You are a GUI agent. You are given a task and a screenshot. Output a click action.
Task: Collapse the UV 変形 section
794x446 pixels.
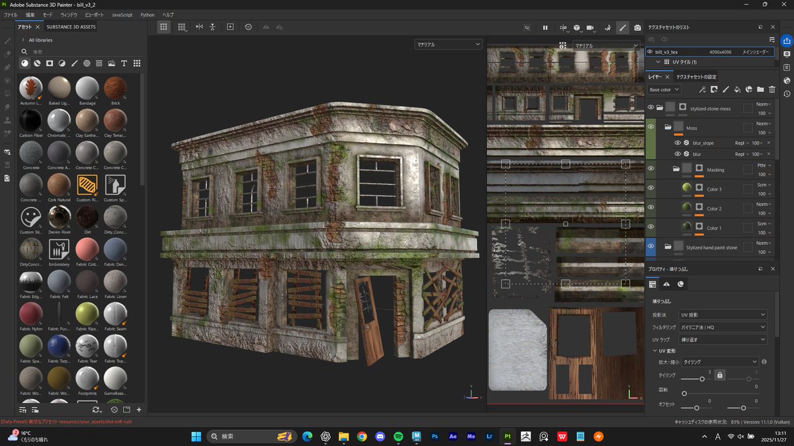tap(655, 351)
